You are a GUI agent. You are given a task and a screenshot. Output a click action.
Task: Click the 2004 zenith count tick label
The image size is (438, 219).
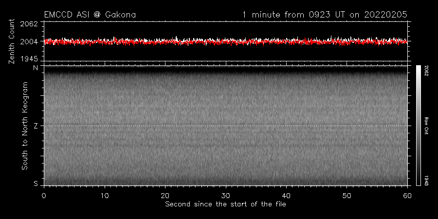(30, 42)
